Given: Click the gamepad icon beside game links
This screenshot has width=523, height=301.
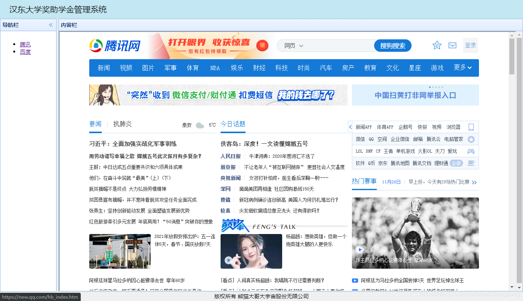Looking at the screenshot, I should tap(471, 151).
